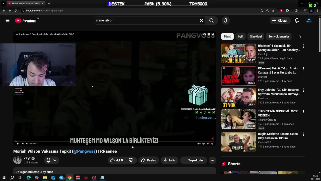Bookmark this page with the star

pyautogui.click(x=273, y=11)
